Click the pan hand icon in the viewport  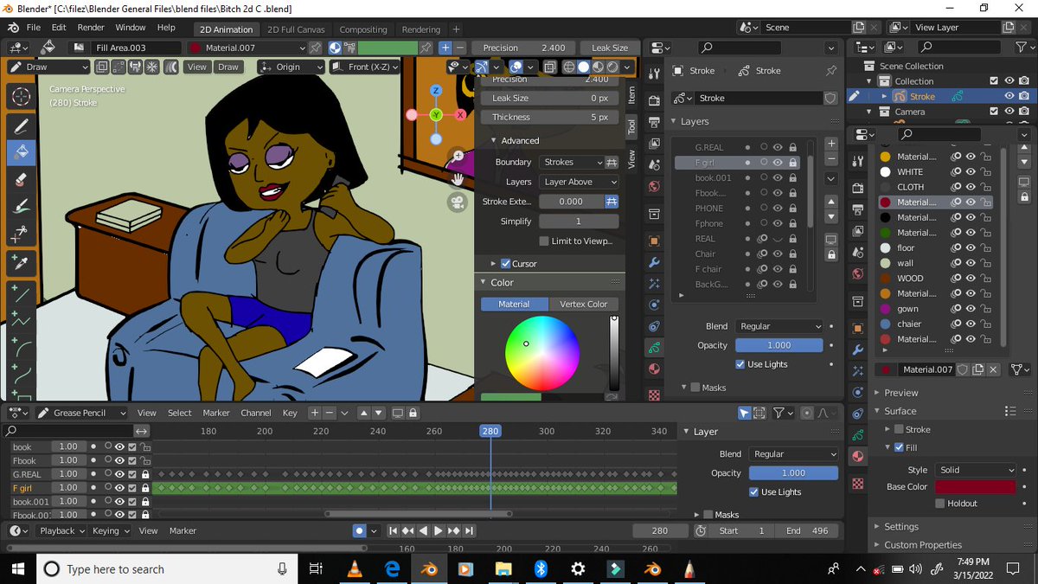(x=456, y=179)
